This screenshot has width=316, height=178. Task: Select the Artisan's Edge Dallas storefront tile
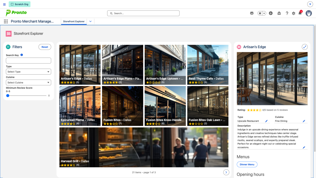coord(80,64)
